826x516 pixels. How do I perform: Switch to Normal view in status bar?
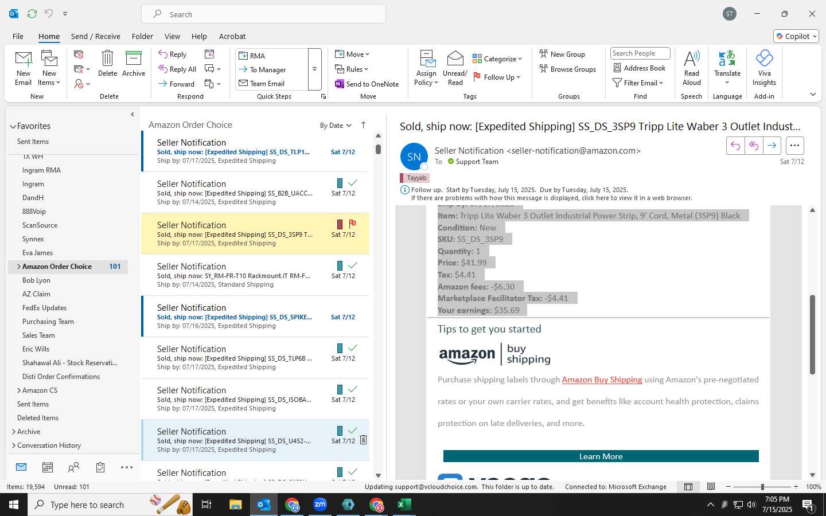pyautogui.click(x=688, y=487)
